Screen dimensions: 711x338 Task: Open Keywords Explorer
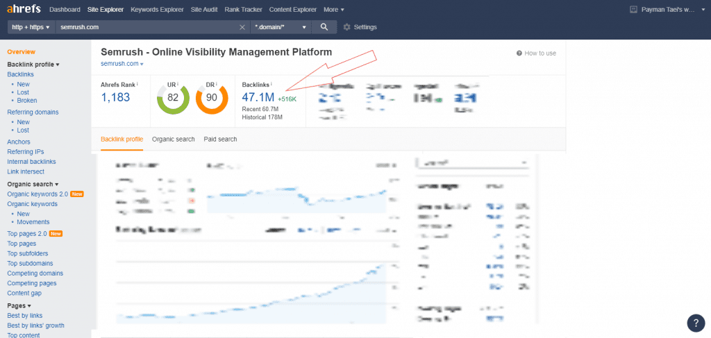[x=158, y=10]
